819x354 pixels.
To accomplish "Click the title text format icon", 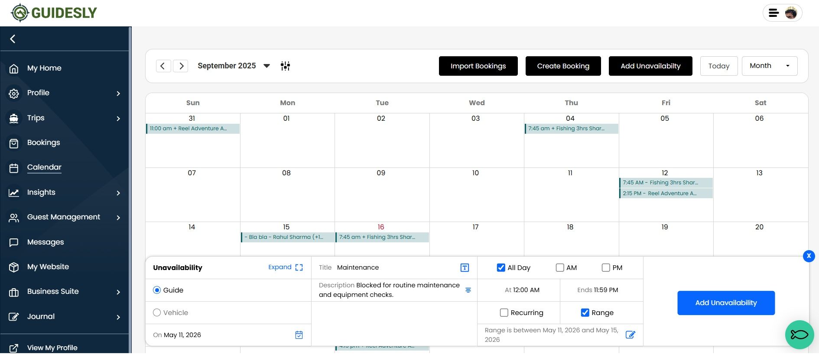I will point(465,267).
